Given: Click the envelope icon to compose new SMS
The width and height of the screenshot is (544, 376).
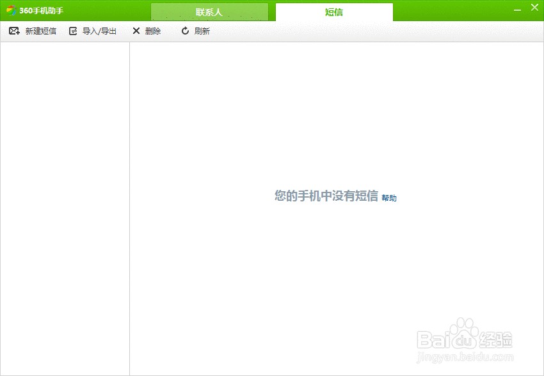Looking at the screenshot, I should tap(13, 30).
